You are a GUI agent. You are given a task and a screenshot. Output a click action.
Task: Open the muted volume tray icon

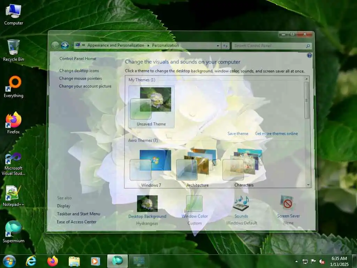tap(322, 261)
